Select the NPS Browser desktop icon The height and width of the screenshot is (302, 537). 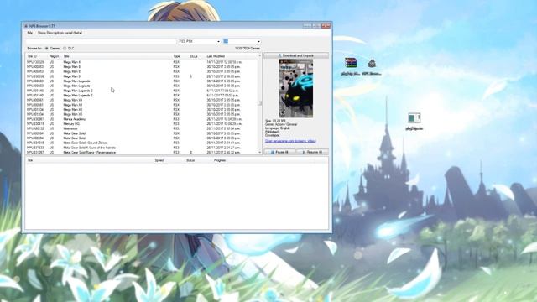click(x=372, y=66)
